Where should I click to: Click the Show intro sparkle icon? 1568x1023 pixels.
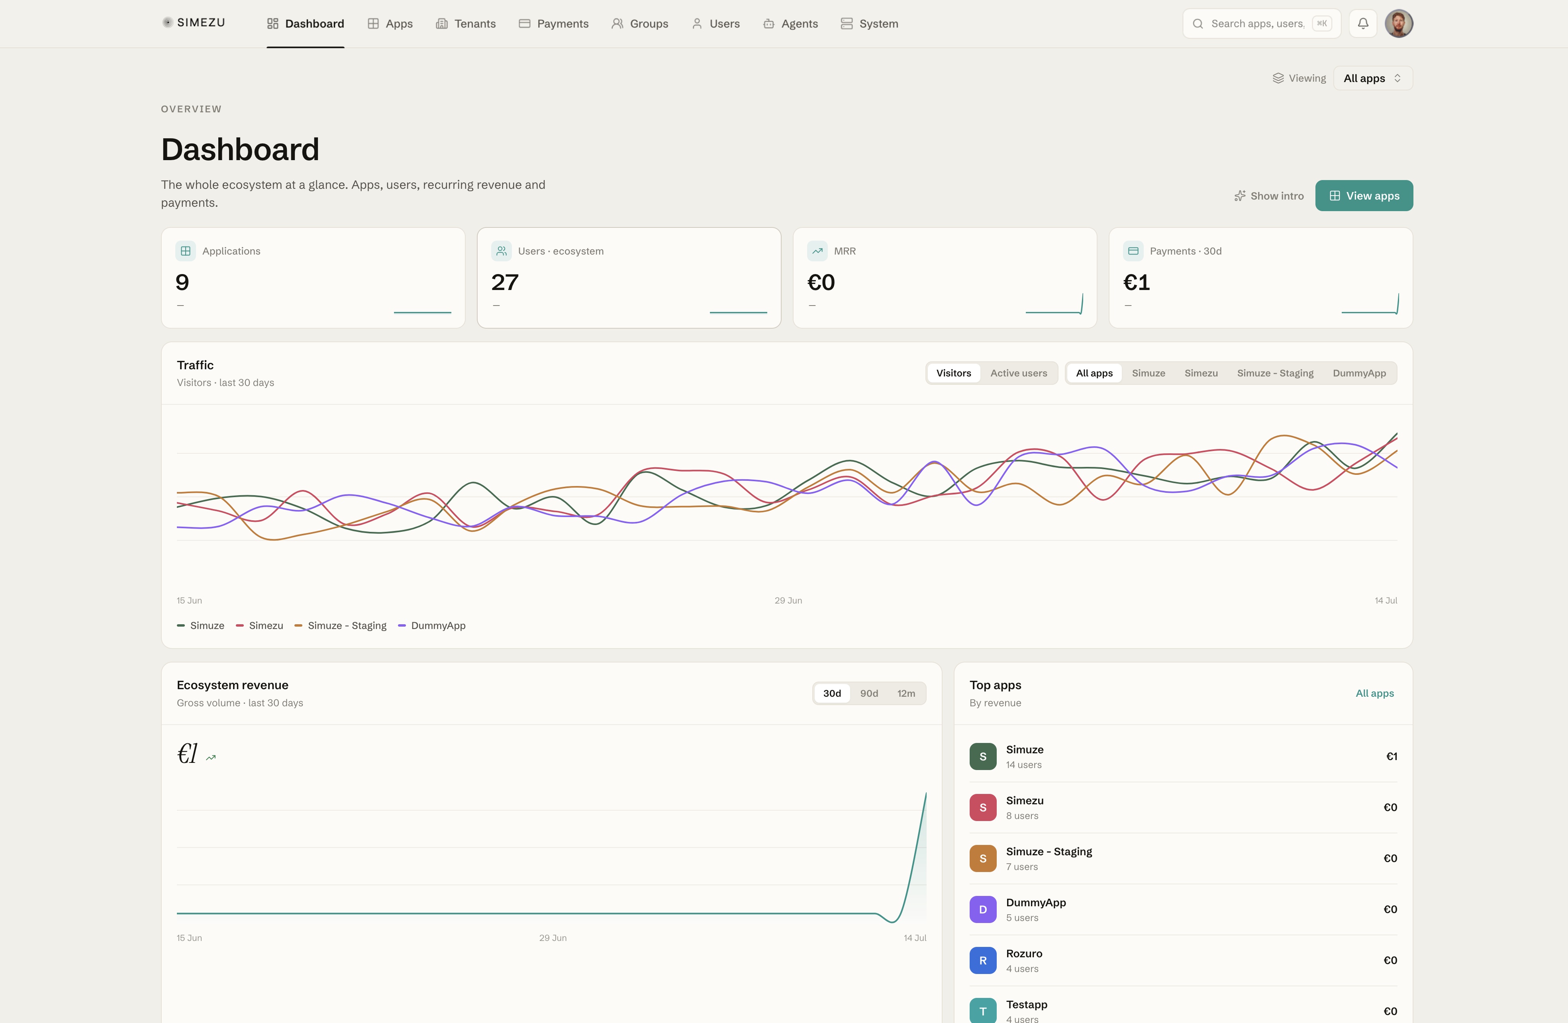[x=1240, y=196]
